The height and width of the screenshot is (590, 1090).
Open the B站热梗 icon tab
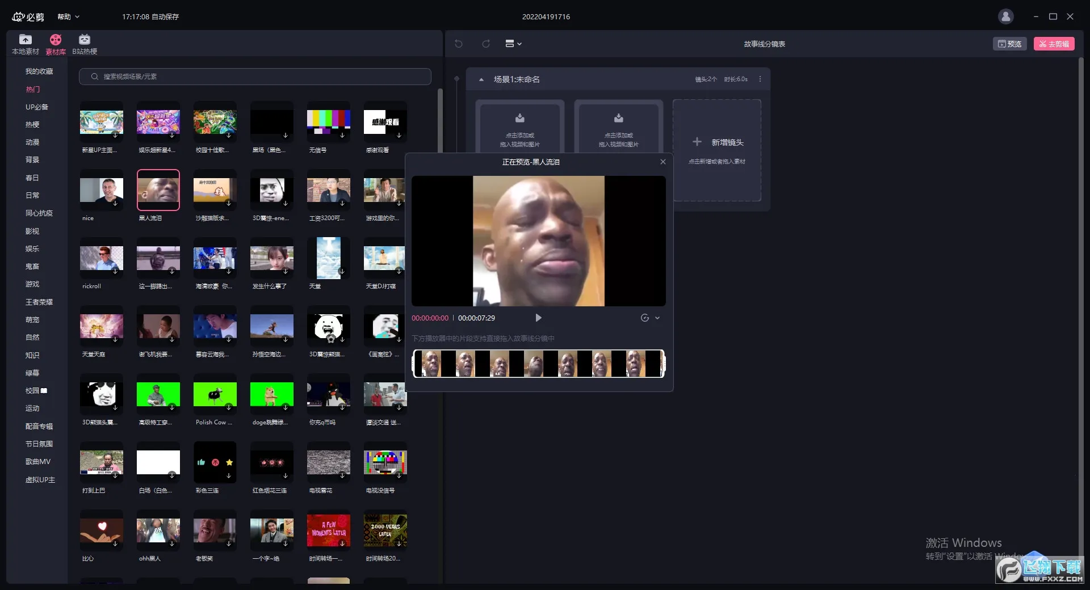click(x=85, y=44)
